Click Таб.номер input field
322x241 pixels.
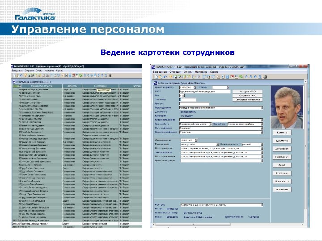(188, 100)
